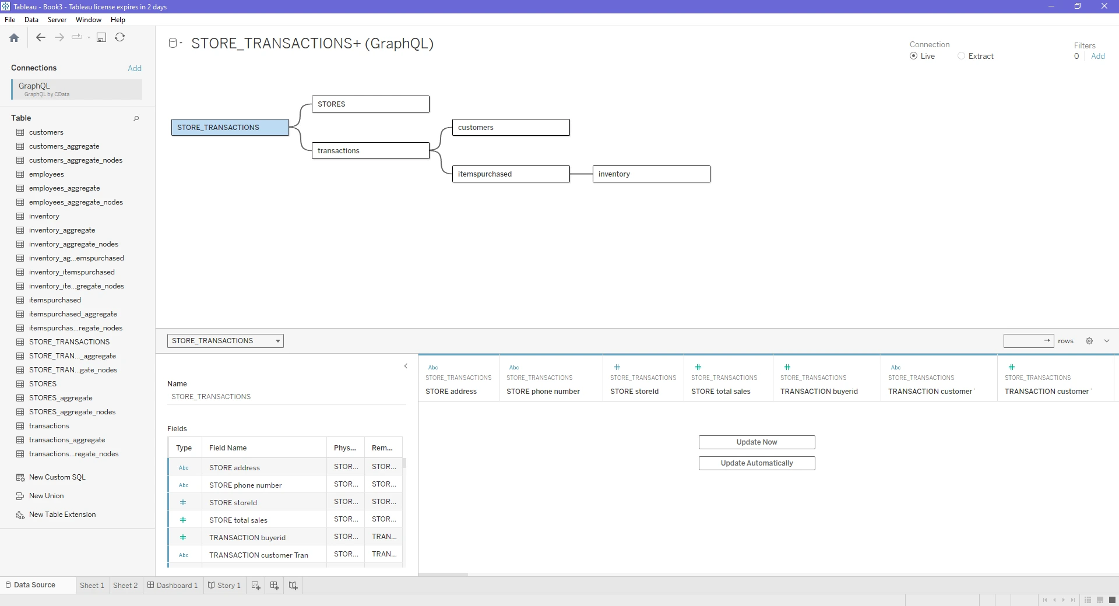1119x606 pixels.
Task: Go to Tableau start page home icon
Action: (14, 38)
